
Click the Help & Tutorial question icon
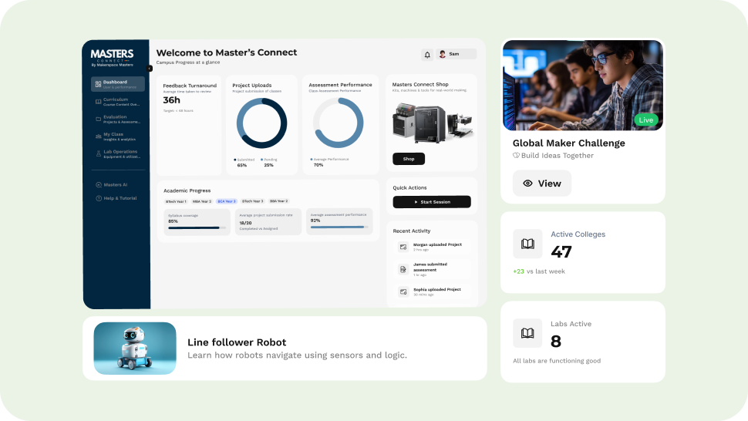99,198
